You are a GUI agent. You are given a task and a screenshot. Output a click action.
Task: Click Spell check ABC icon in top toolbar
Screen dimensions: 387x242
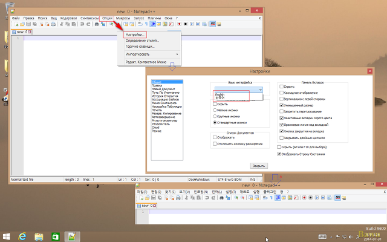click(213, 24)
